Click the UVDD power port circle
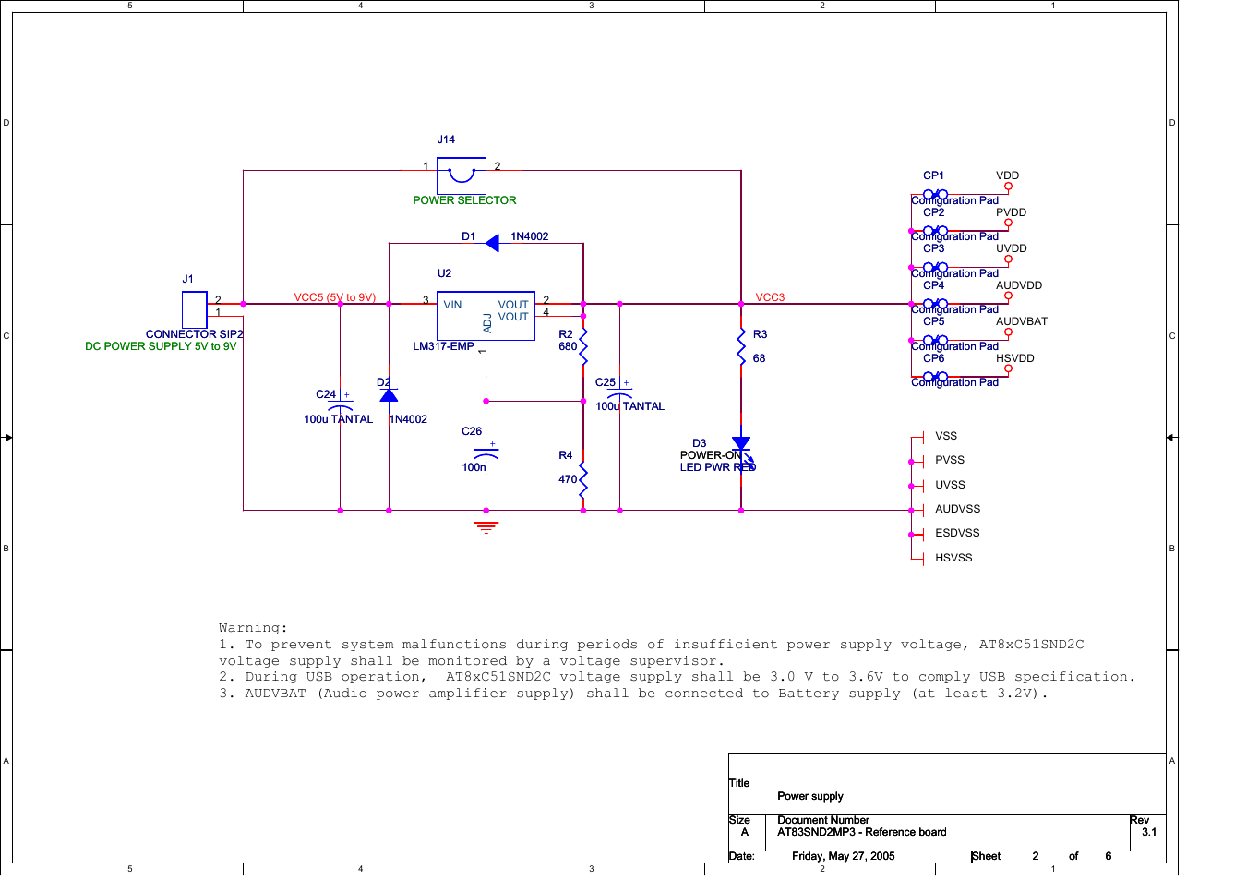1247x881 pixels. click(x=1008, y=259)
